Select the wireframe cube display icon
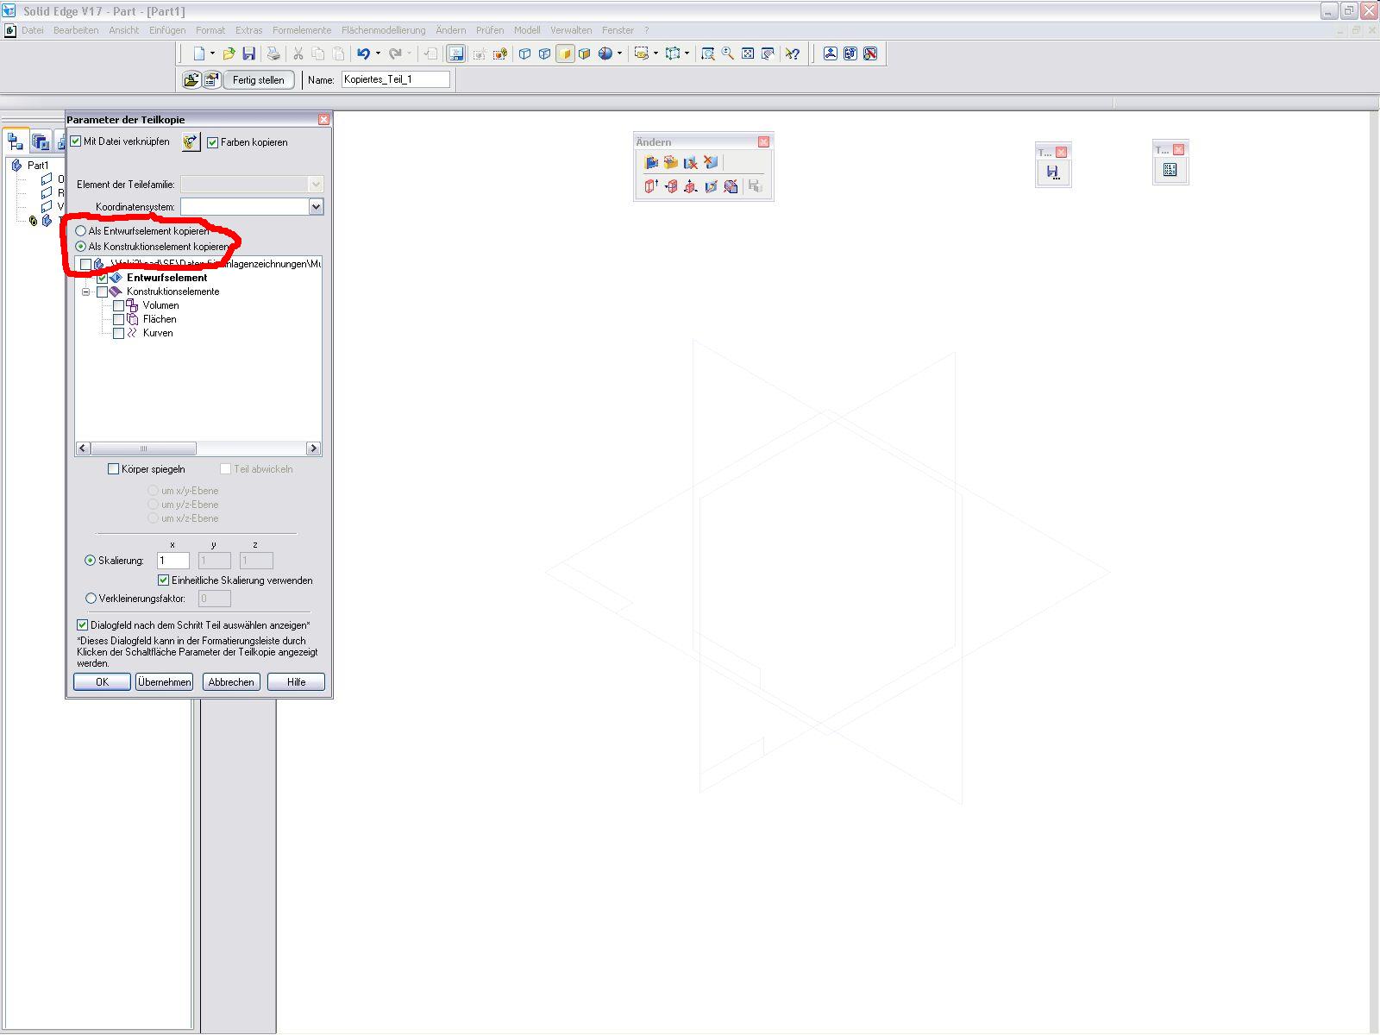1380x1035 pixels. coord(524,53)
